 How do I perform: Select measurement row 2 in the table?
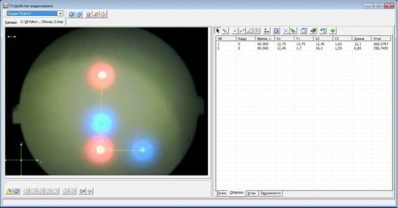[279, 48]
